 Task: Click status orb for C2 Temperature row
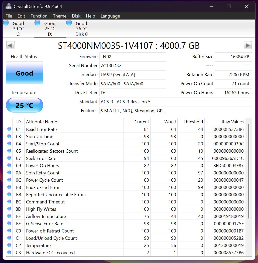coord(9,245)
